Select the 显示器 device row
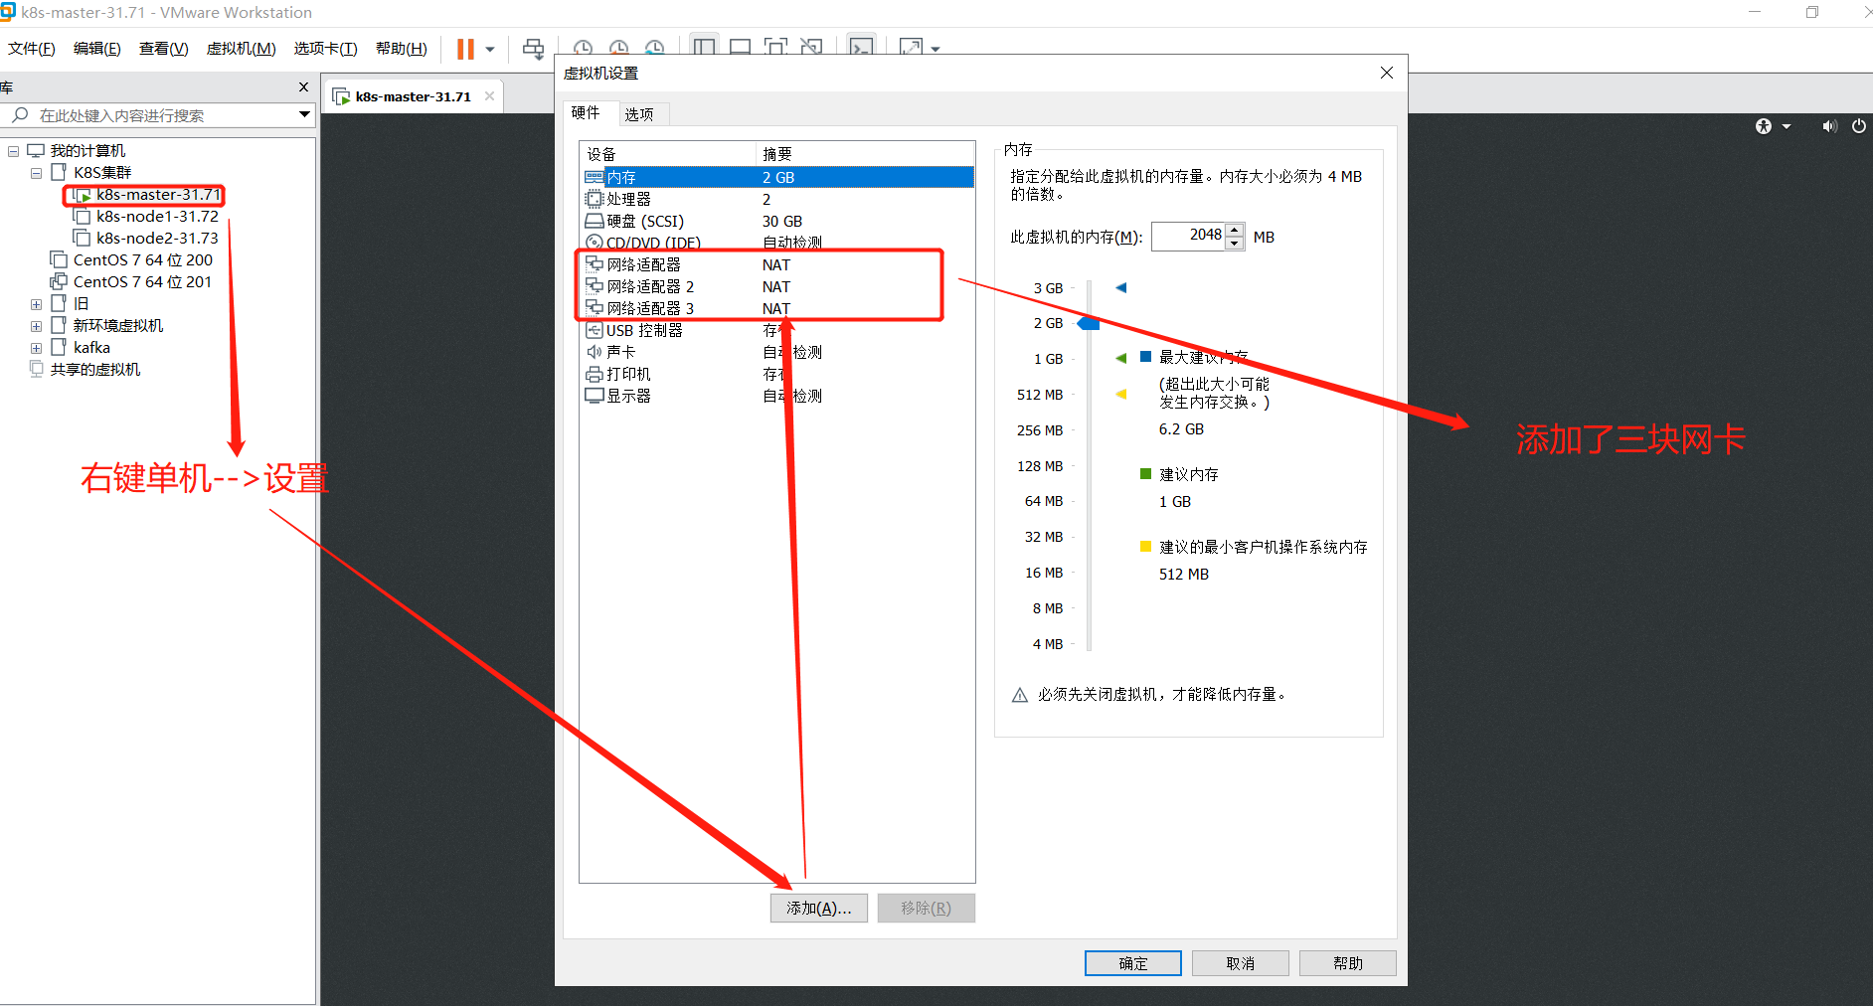 [777, 396]
